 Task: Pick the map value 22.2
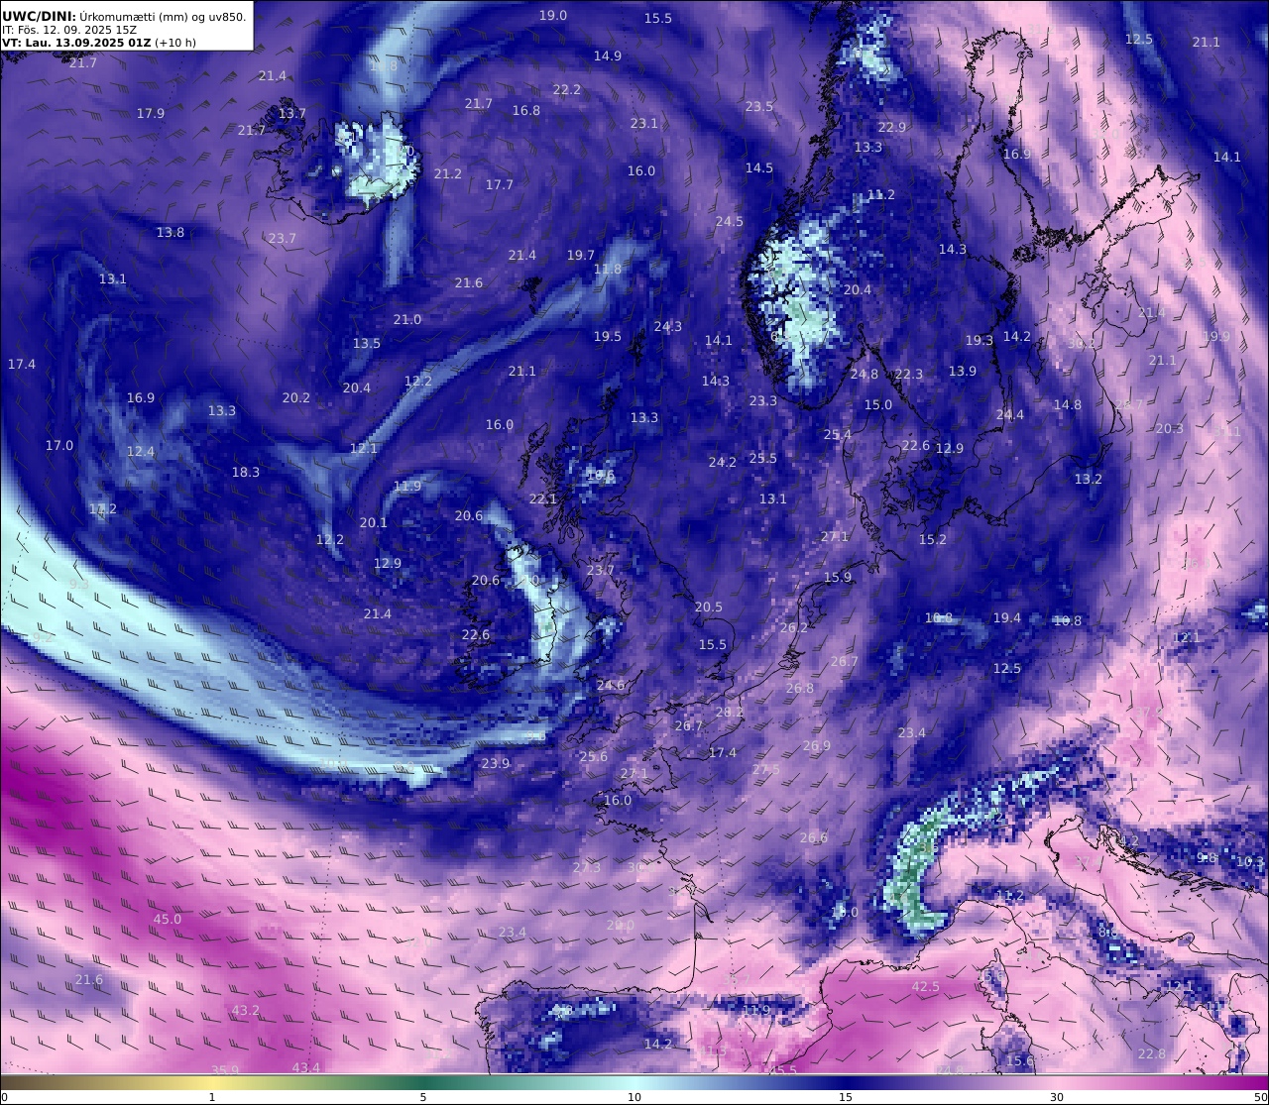pos(567,89)
